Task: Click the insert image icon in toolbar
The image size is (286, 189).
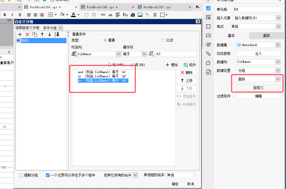Action: click(x=140, y=15)
